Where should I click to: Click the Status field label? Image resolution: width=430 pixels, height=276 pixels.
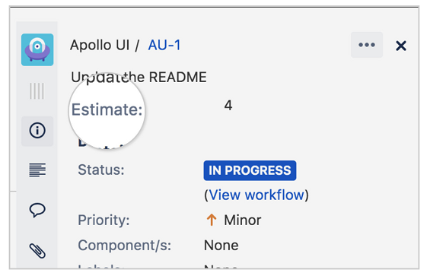pos(101,170)
